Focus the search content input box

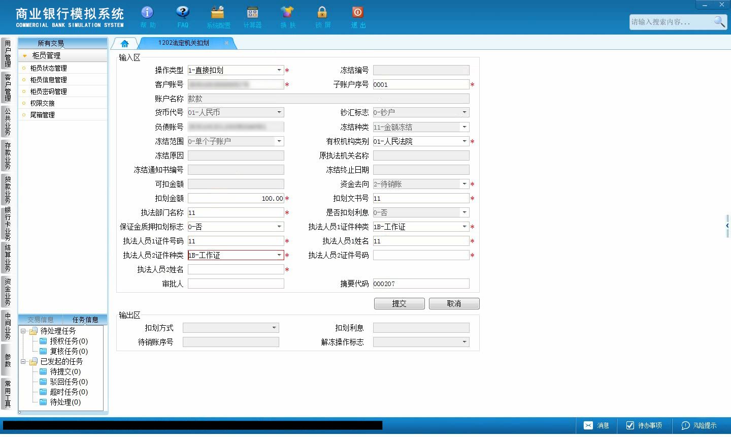coord(671,22)
